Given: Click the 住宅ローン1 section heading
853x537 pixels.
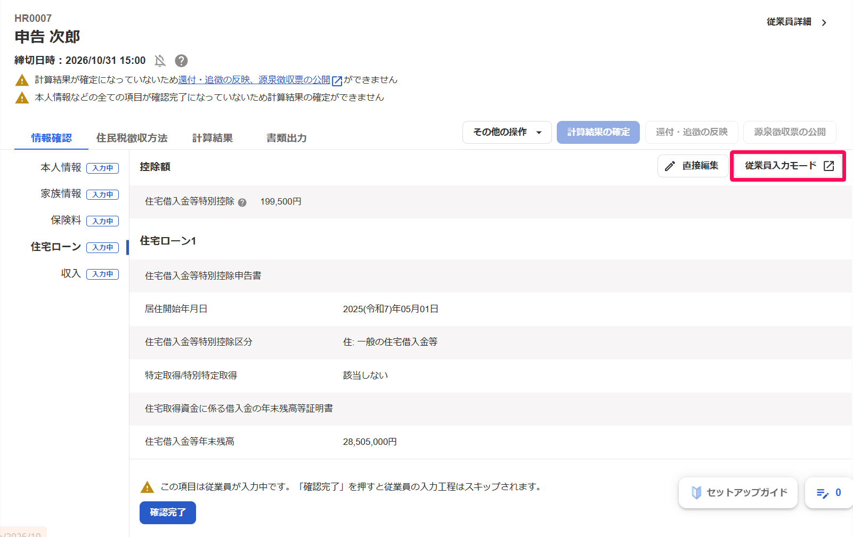Looking at the screenshot, I should click(168, 241).
